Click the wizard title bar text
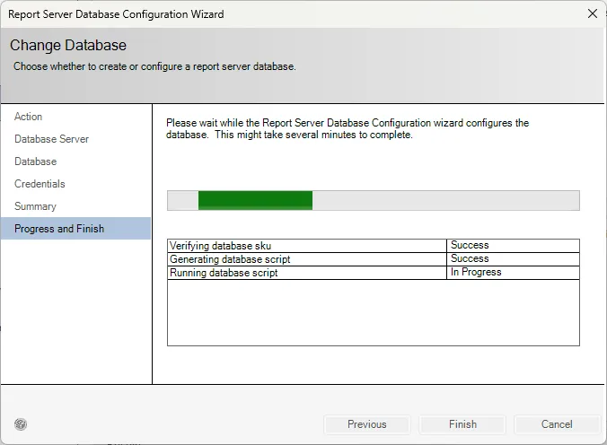The width and height of the screenshot is (607, 445). [x=116, y=14]
